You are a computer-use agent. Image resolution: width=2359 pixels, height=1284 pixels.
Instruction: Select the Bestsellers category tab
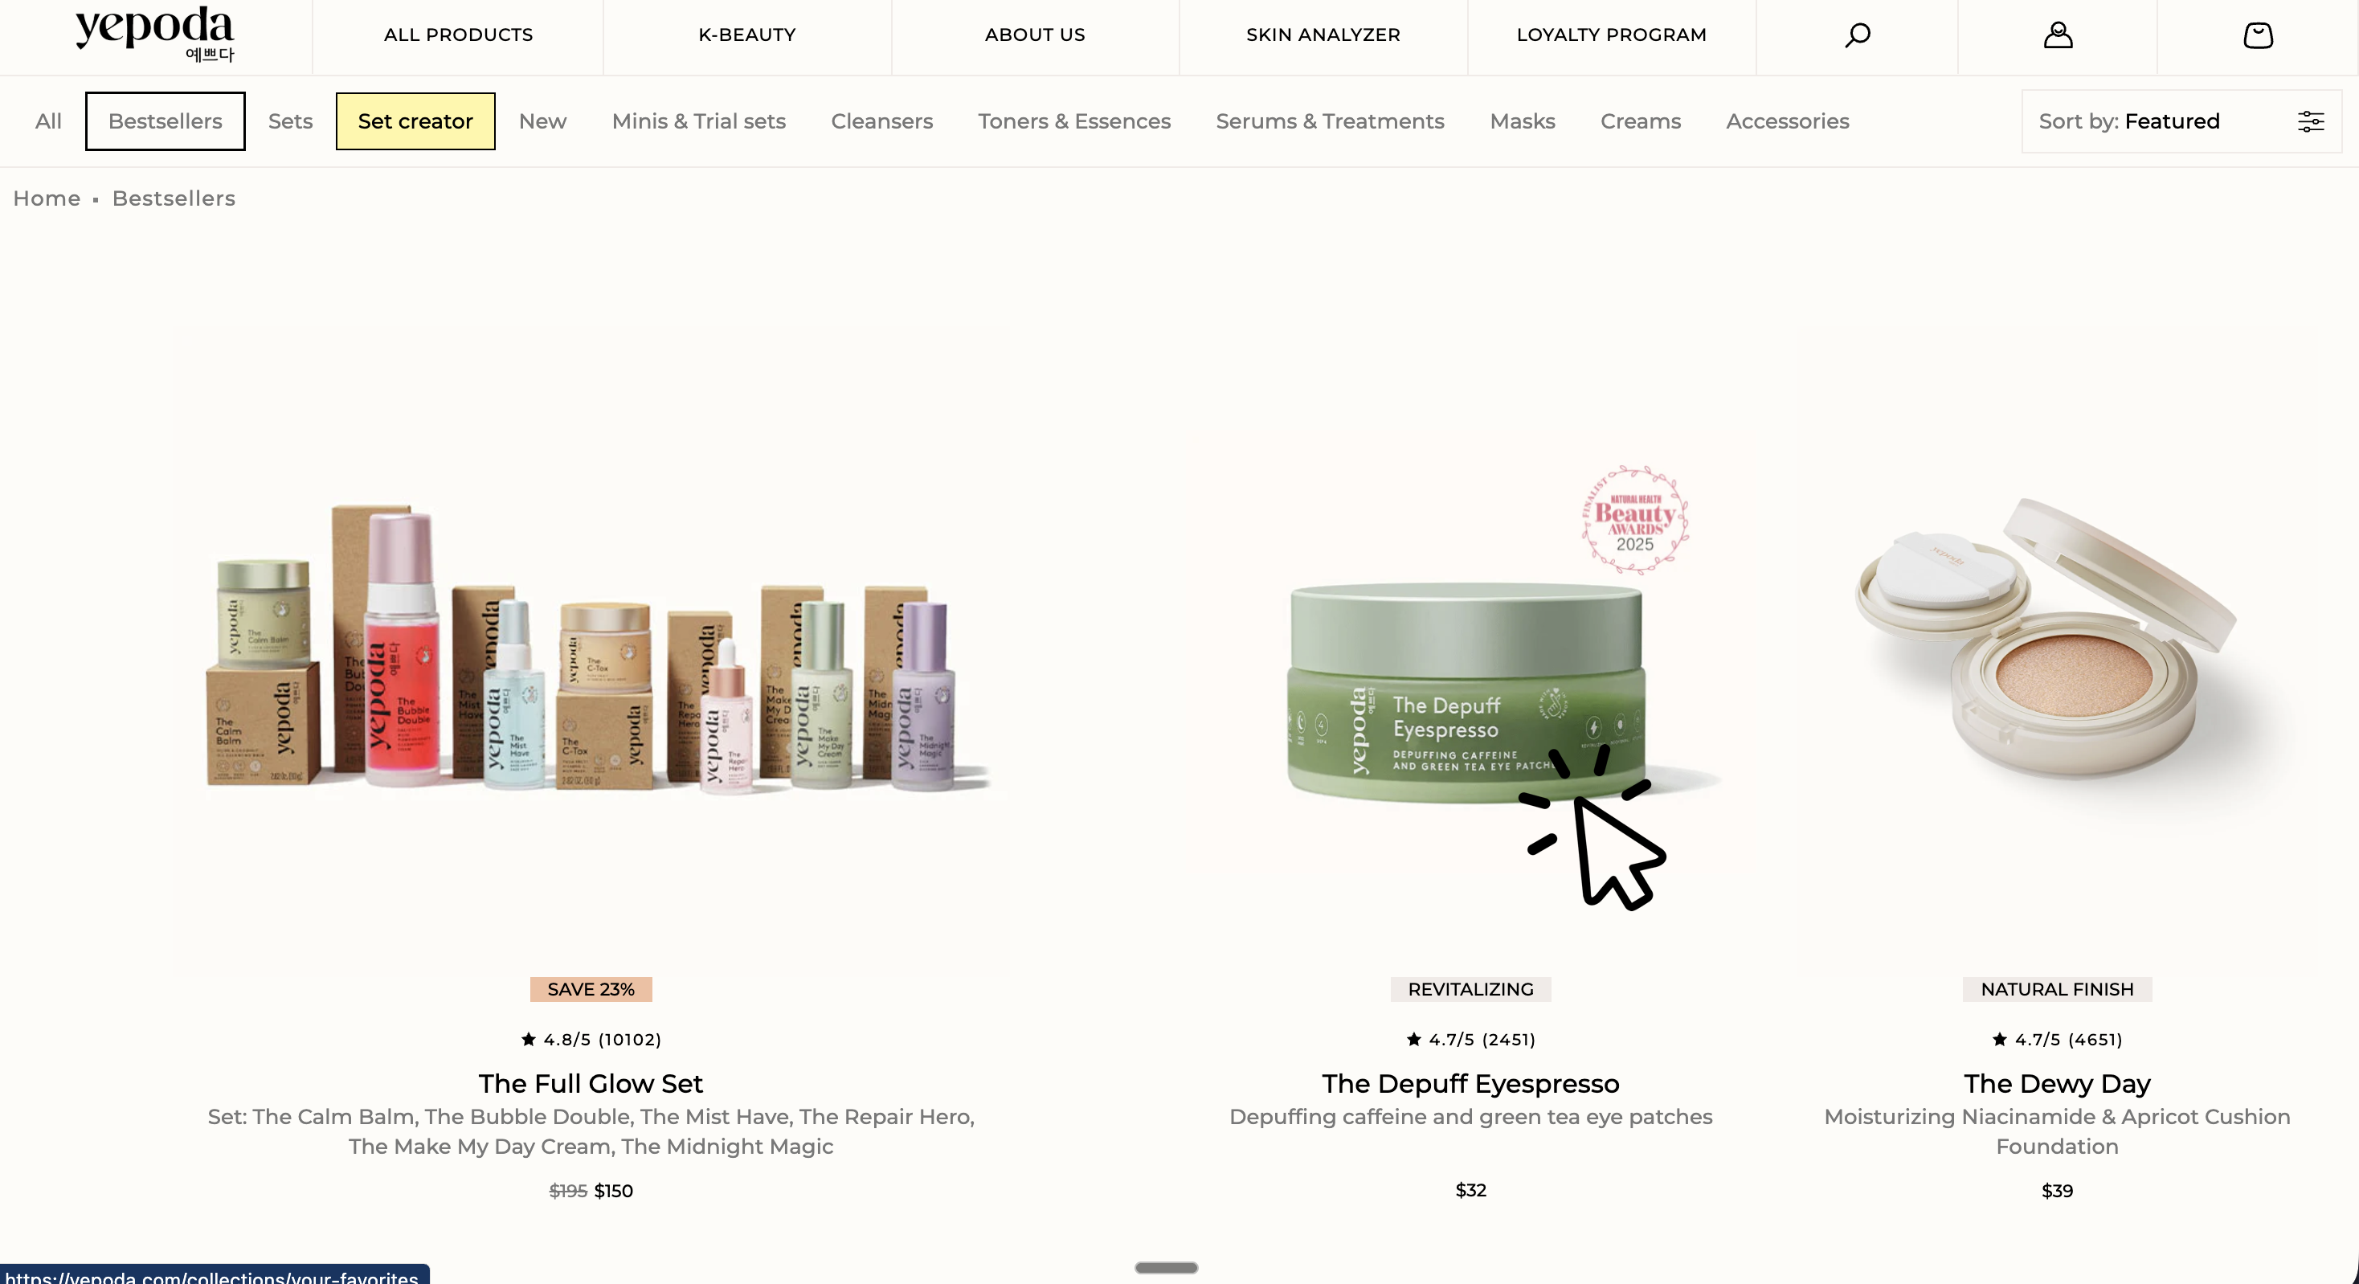[165, 121]
